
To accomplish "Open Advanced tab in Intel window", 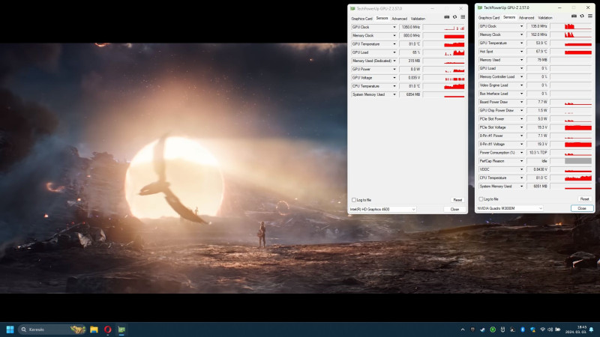I will [399, 19].
